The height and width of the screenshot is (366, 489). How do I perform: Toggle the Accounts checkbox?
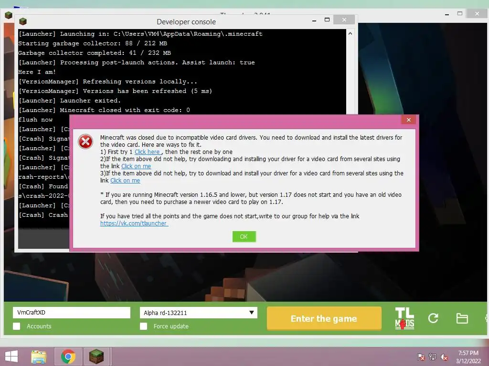pos(17,326)
